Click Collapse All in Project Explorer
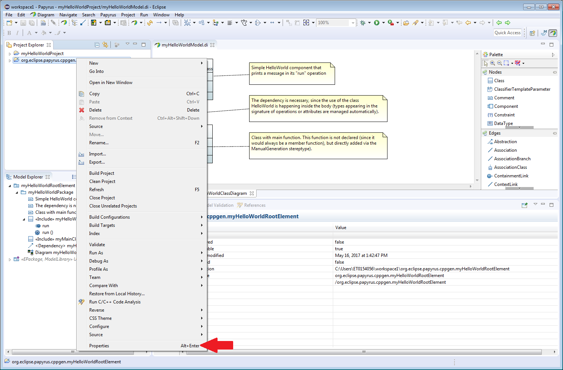 coord(97,45)
